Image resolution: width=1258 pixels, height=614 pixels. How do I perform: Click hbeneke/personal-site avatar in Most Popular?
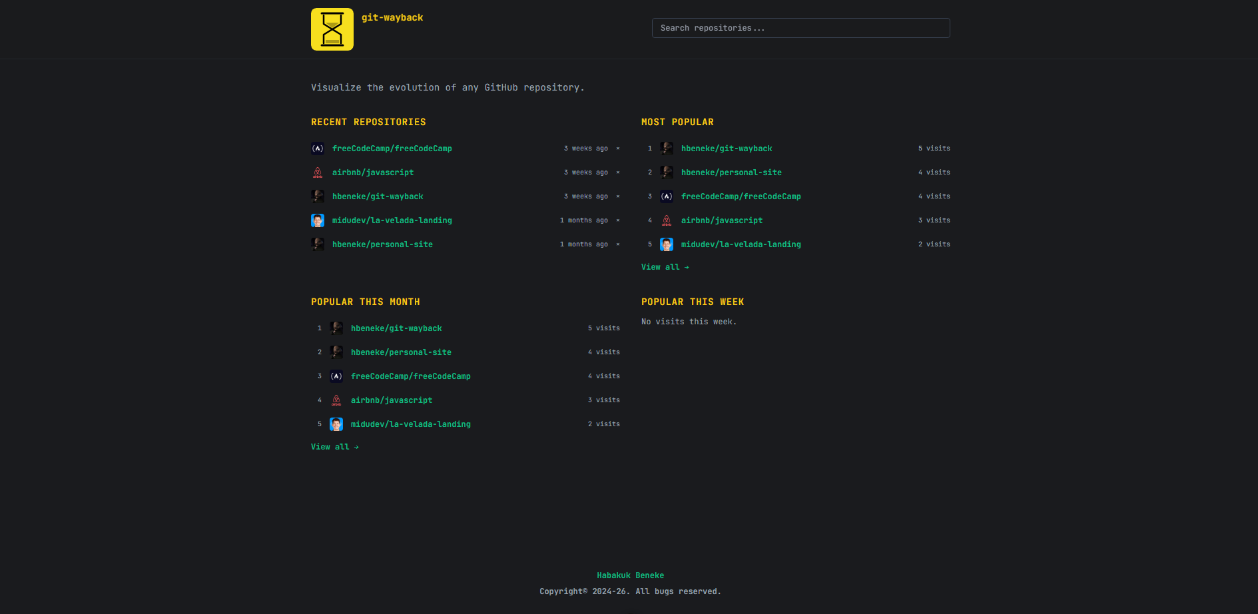point(667,172)
